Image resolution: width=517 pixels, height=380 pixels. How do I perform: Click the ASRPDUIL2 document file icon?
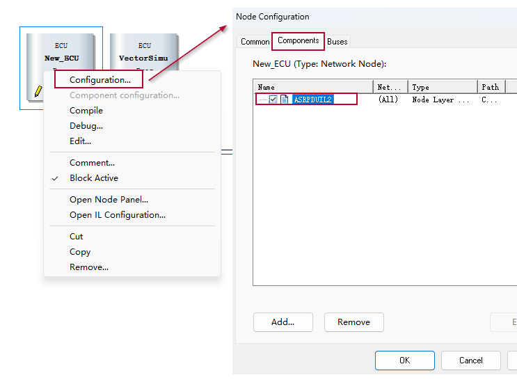284,100
